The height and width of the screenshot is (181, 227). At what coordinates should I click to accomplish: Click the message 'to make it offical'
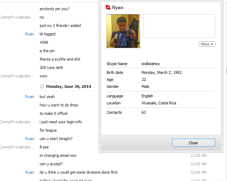[x=53, y=113]
